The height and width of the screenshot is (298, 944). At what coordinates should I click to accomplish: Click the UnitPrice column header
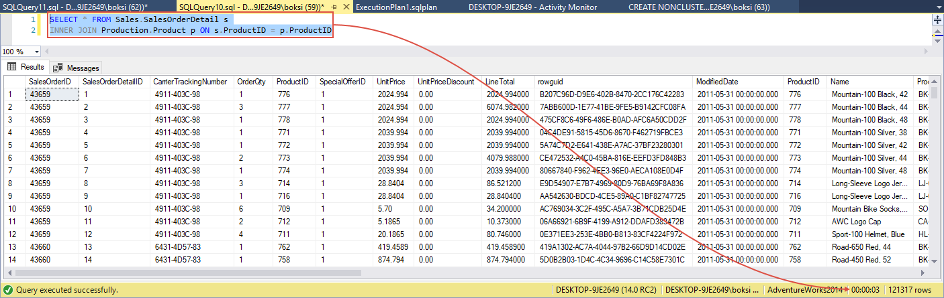click(x=393, y=82)
